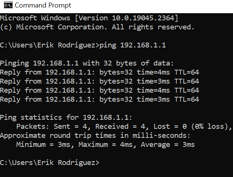
Task: Click the Command Prompt window title text
Action: click(43, 5)
